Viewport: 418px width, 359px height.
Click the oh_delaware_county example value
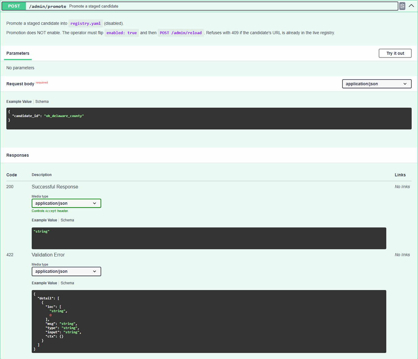click(64, 116)
